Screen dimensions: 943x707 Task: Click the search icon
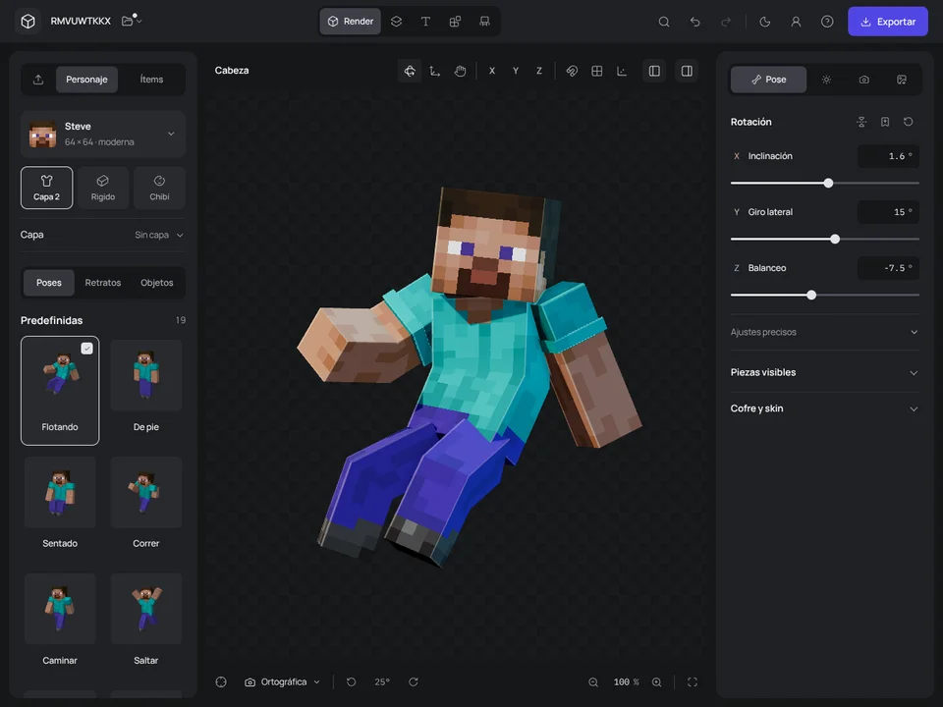664,22
